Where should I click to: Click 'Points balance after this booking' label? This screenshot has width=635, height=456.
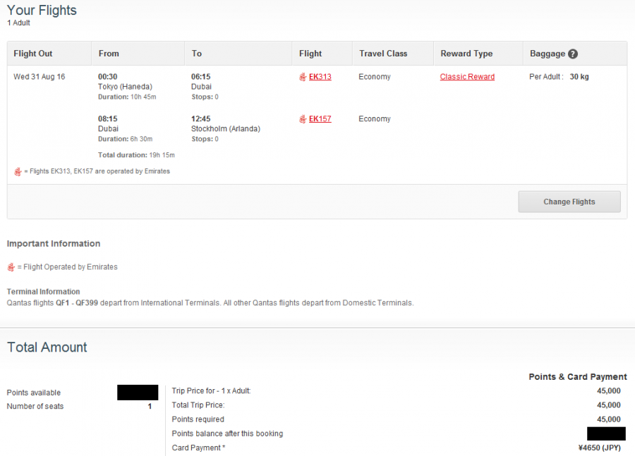pyautogui.click(x=227, y=433)
